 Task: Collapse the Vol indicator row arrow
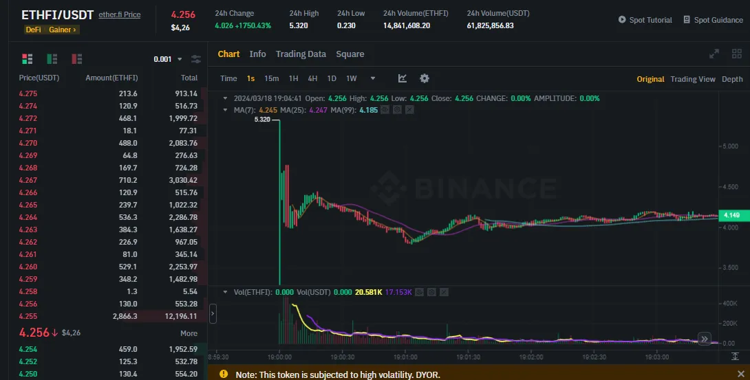pyautogui.click(x=226, y=291)
